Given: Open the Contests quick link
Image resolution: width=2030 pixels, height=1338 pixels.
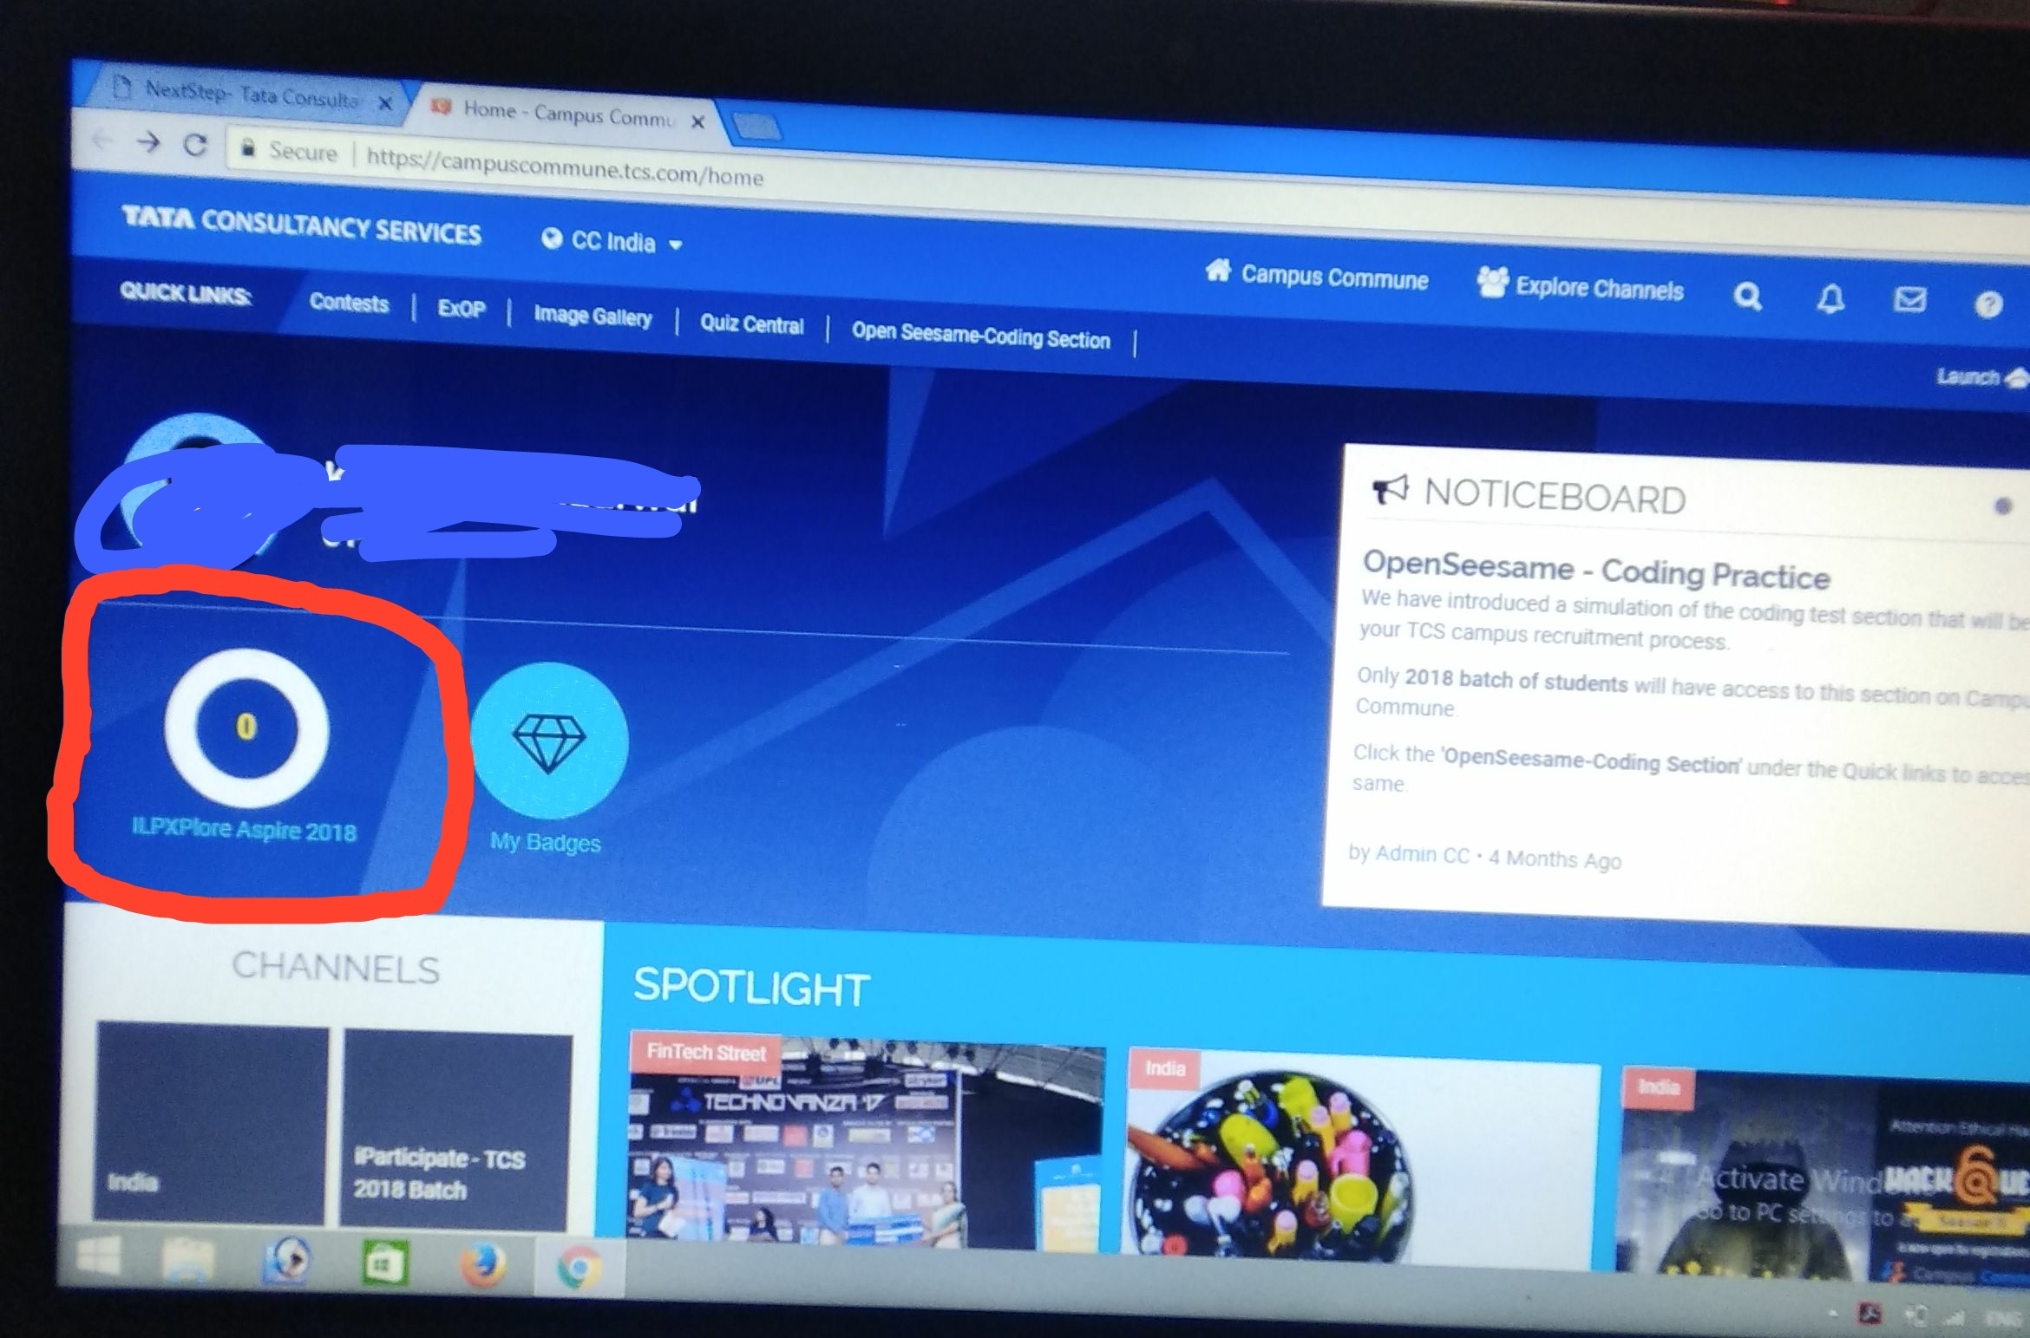Looking at the screenshot, I should [x=349, y=303].
